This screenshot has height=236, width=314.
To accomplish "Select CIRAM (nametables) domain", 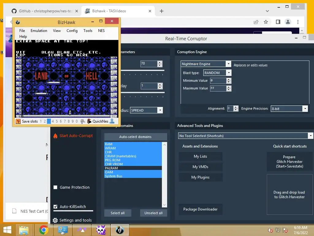I will [x=133, y=156].
